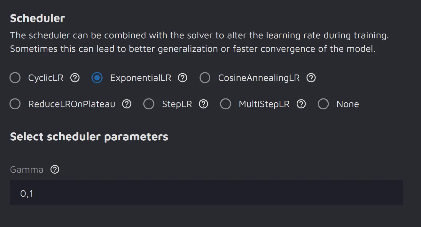Click the None label text

pos(347,104)
